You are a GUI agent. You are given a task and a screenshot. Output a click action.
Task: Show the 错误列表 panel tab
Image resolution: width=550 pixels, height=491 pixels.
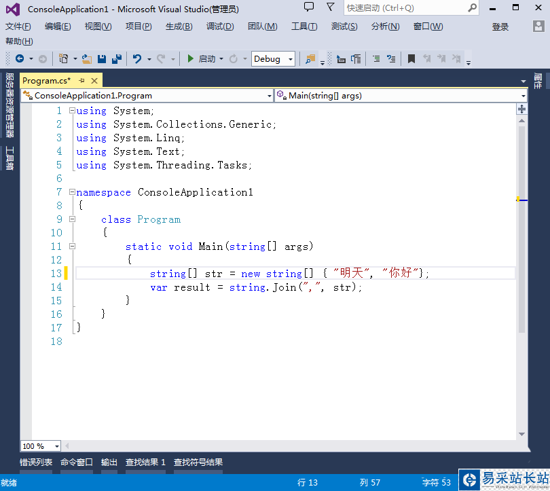click(x=36, y=462)
